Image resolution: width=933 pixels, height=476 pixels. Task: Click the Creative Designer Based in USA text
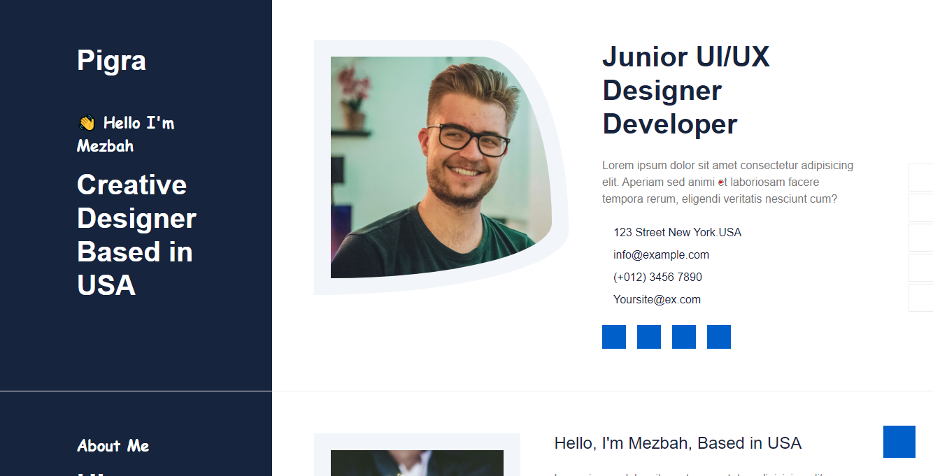[136, 235]
